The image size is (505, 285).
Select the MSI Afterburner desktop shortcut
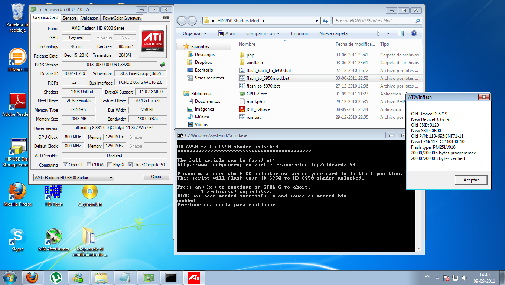pyautogui.click(x=54, y=240)
